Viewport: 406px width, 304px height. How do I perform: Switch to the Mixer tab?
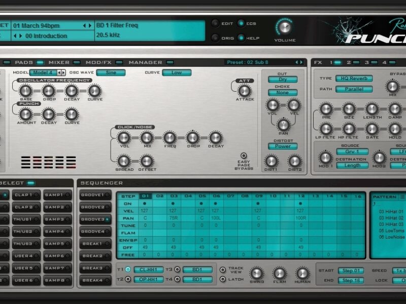59,62
